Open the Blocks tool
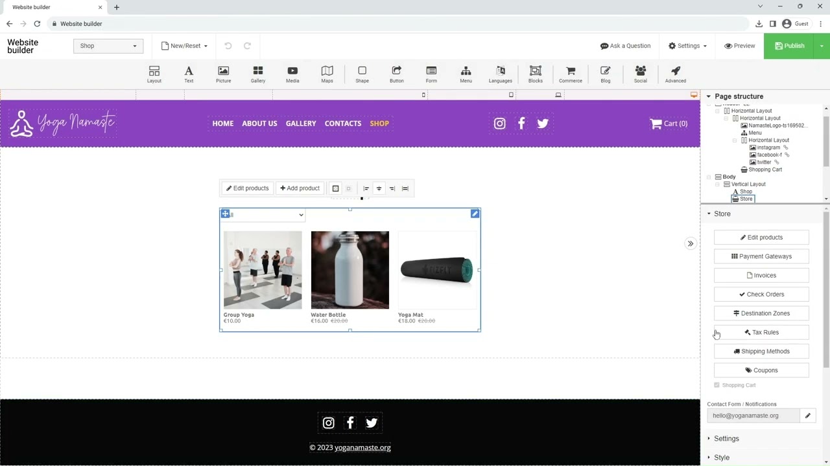830x466 pixels. (536, 74)
